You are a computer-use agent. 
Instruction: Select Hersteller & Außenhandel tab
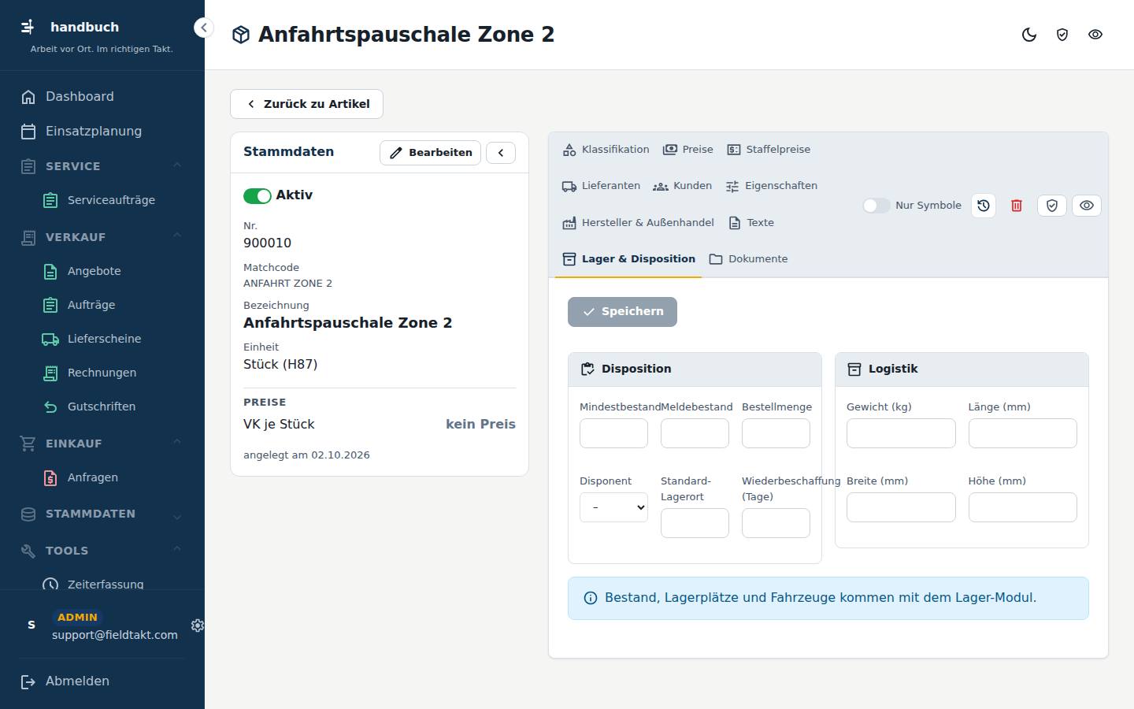[638, 223]
